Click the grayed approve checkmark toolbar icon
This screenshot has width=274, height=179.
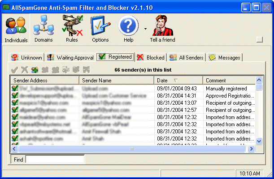[14, 70]
